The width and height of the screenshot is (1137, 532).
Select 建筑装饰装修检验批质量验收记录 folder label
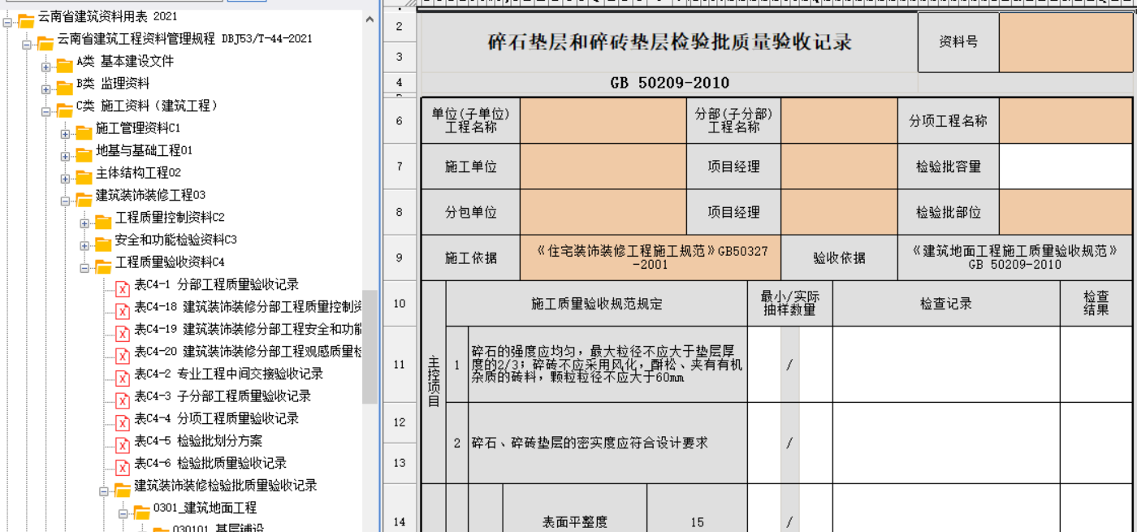click(x=226, y=486)
